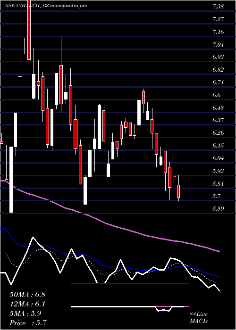Click the 6.71 price axis label
Viewport: 236px width, 330px height.
(x=218, y=82)
